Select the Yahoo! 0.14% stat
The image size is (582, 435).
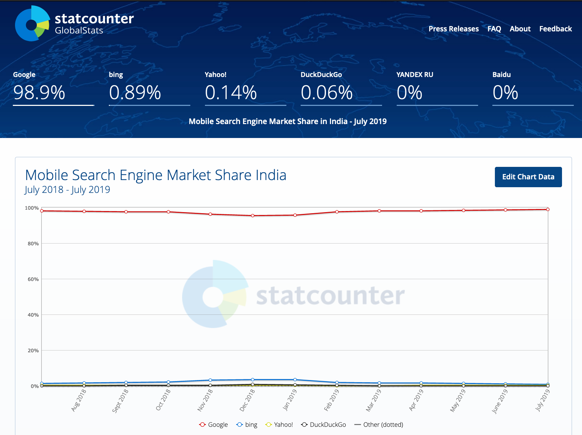coord(245,88)
